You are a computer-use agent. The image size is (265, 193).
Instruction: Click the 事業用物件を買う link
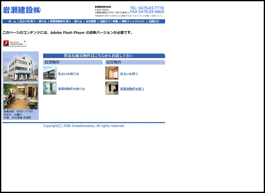click(x=132, y=89)
